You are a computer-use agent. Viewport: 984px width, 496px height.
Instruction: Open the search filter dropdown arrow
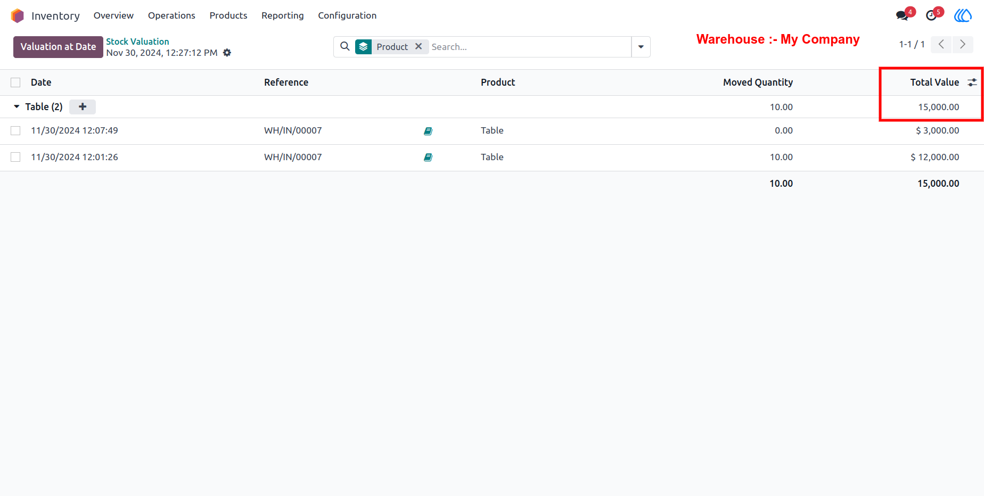click(x=641, y=47)
